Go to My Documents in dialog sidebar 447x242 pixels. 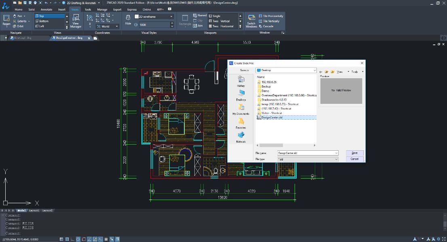[241, 109]
